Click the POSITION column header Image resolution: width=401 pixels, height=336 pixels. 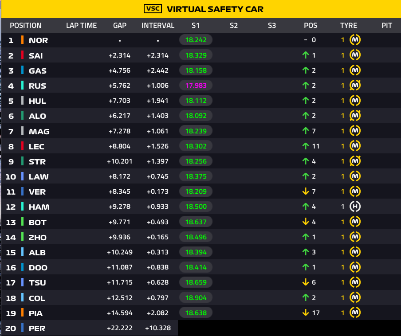coord(26,26)
